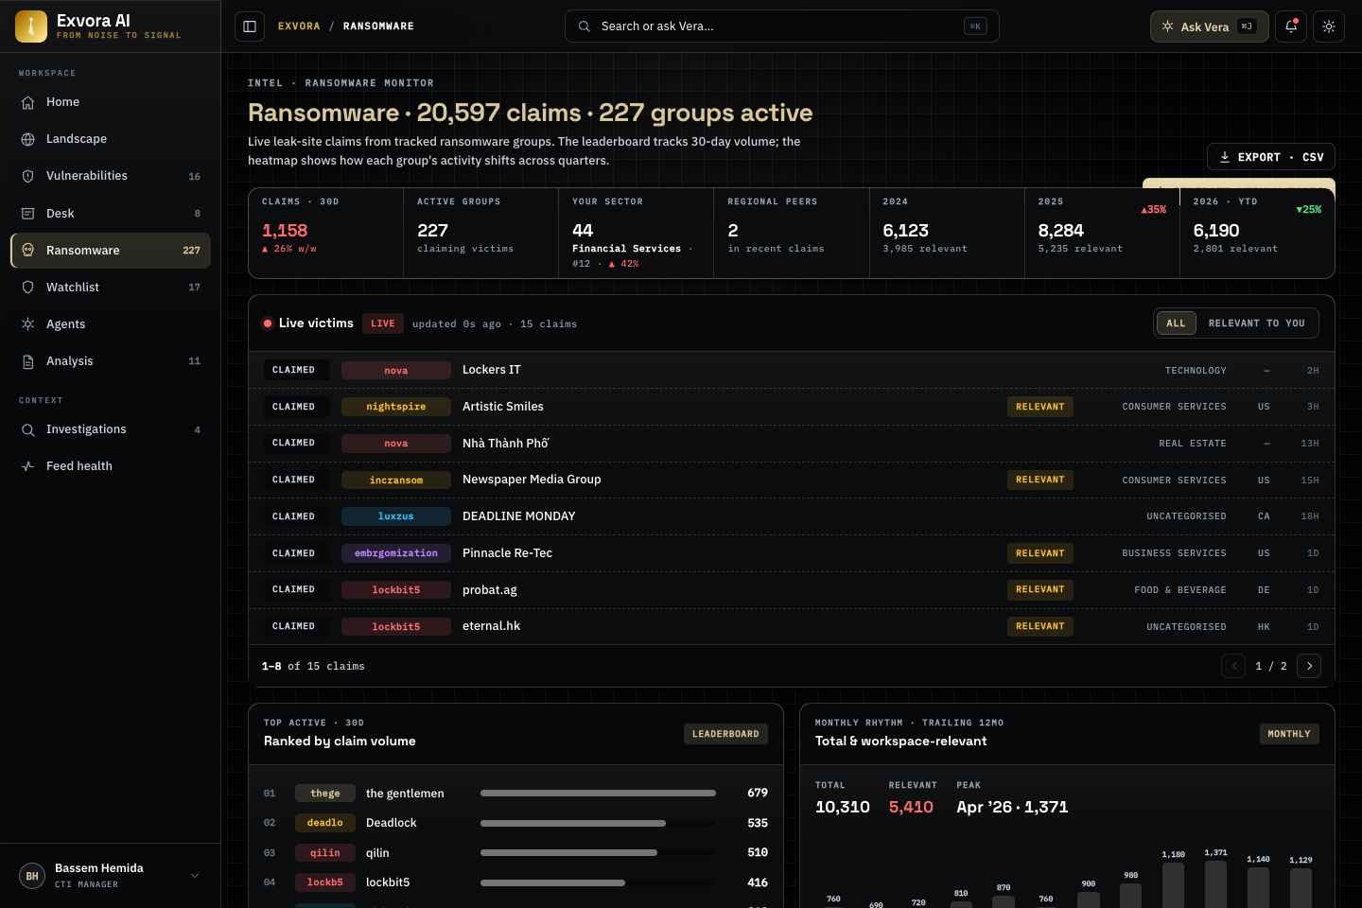Viewport: 1362px width, 908px height.
Task: Click the RELEVANT tag on Artistic Smiles
Action: [x=1040, y=407]
